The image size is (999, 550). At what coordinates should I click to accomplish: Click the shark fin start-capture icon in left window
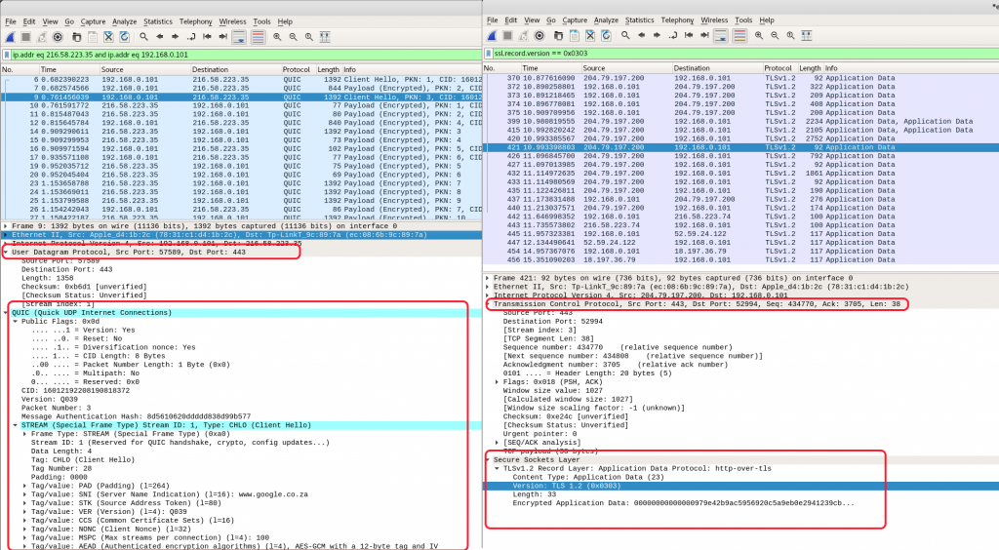click(x=10, y=37)
